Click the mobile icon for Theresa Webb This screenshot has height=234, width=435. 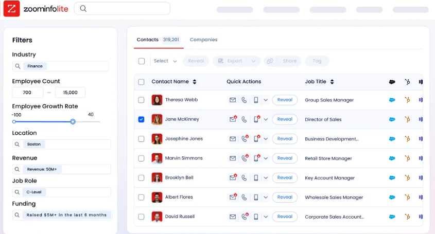(256, 100)
